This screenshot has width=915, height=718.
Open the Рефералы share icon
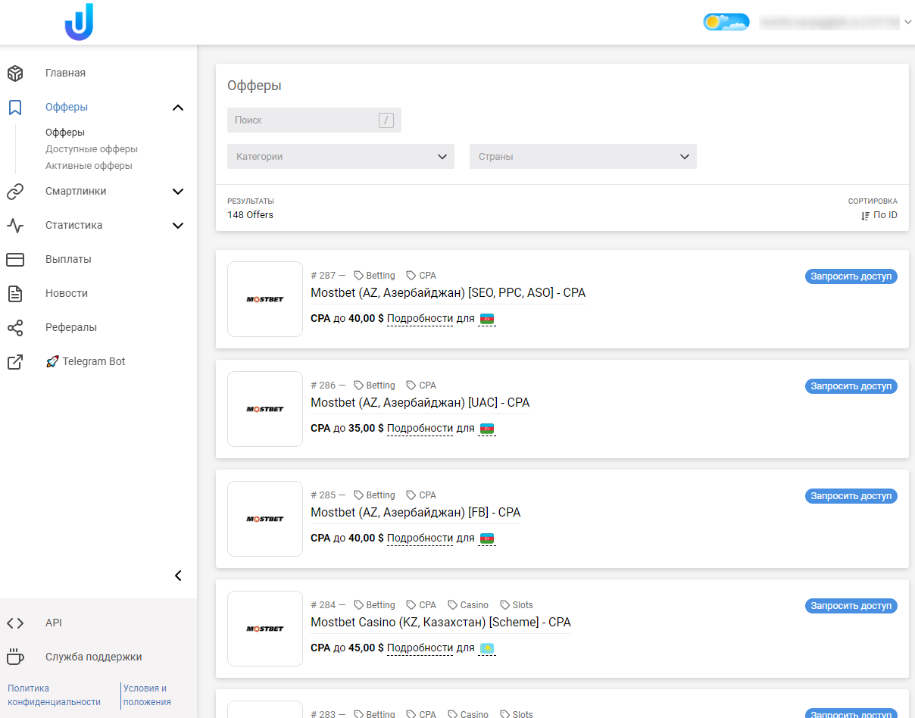coord(15,328)
